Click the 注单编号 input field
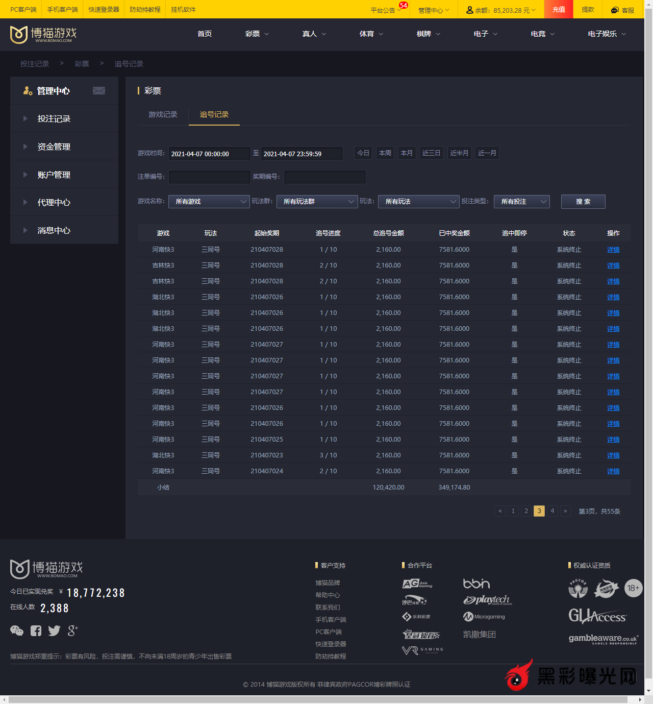Viewport: 653px width, 704px height. click(x=209, y=177)
